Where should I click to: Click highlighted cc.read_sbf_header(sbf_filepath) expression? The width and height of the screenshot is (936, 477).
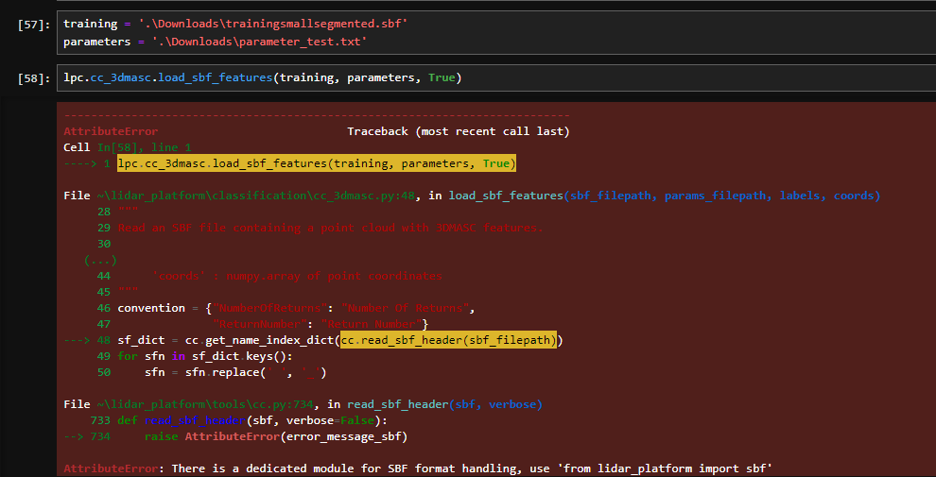[448, 340]
